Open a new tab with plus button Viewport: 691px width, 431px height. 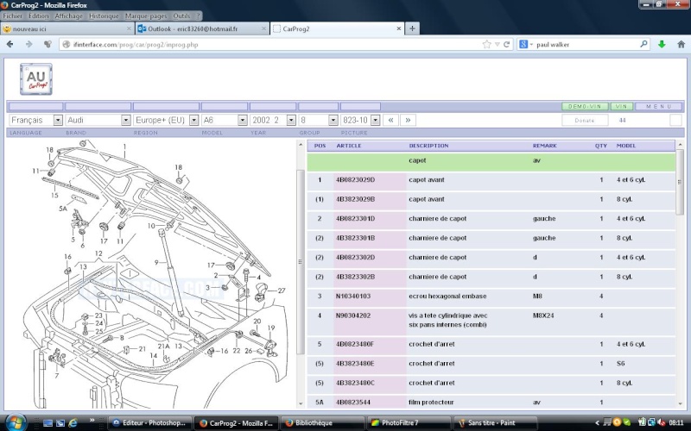tap(412, 28)
